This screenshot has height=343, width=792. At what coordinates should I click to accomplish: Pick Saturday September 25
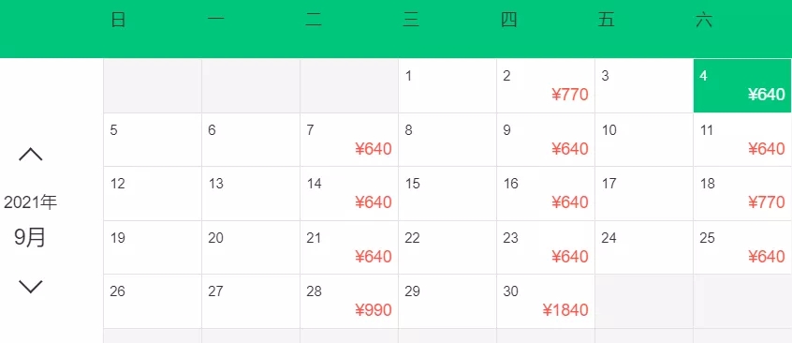coord(742,247)
